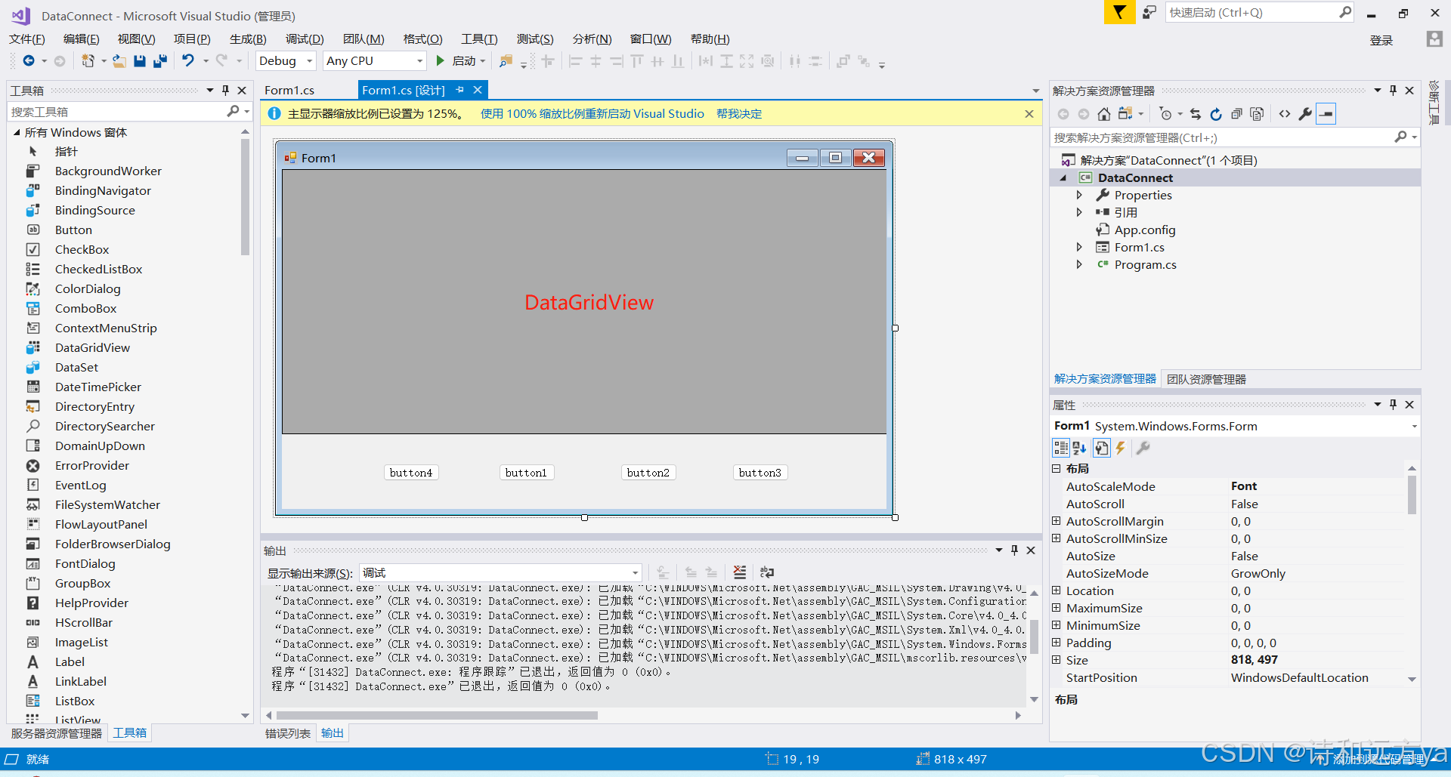This screenshot has width=1451, height=777.
Task: Click the 搜索工具箱 search field
Action: click(117, 112)
